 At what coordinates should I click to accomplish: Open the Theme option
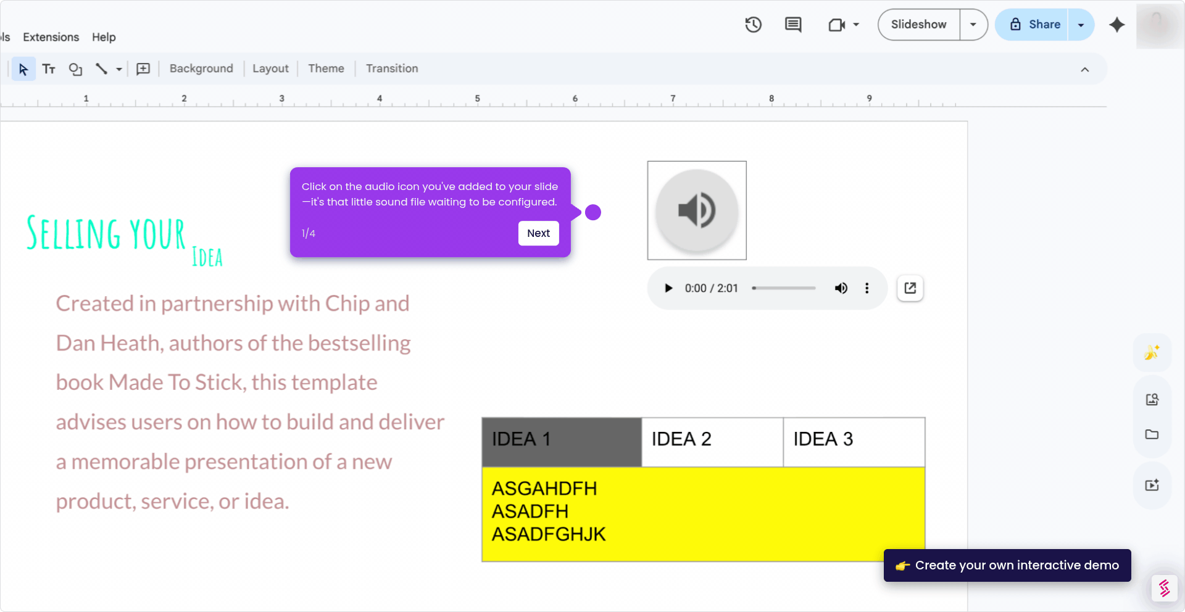(x=326, y=68)
